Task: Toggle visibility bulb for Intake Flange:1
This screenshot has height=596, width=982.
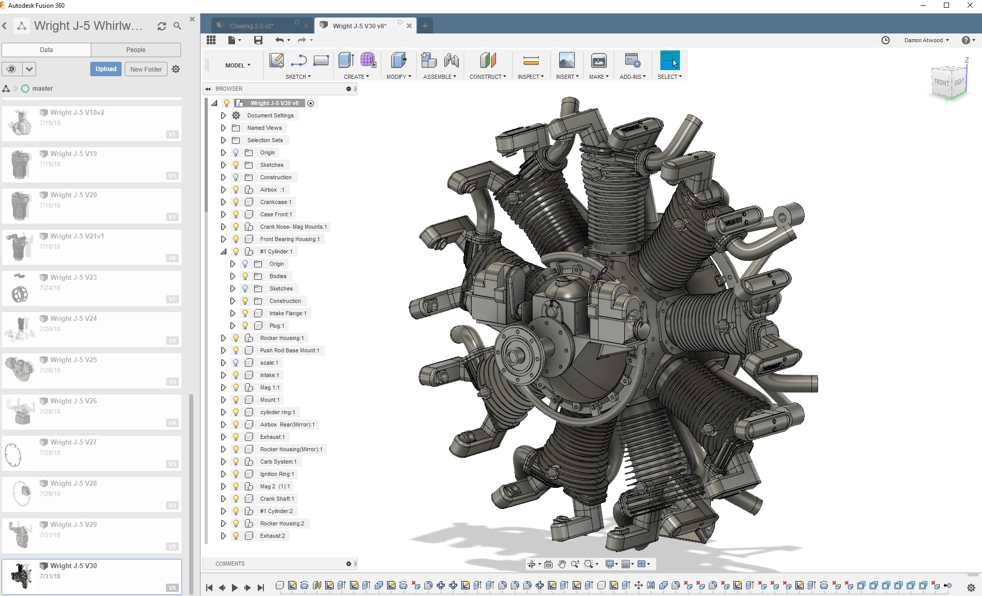Action: coord(245,313)
